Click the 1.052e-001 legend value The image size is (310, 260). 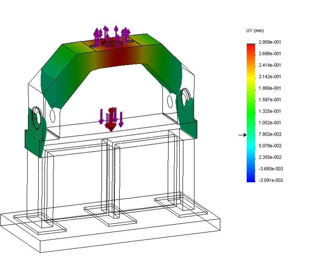coord(270,123)
